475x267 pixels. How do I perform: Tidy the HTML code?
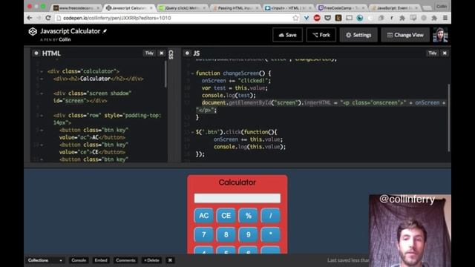click(x=149, y=53)
